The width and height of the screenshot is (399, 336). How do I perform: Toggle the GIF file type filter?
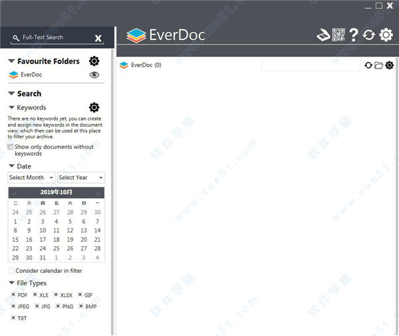(80, 295)
